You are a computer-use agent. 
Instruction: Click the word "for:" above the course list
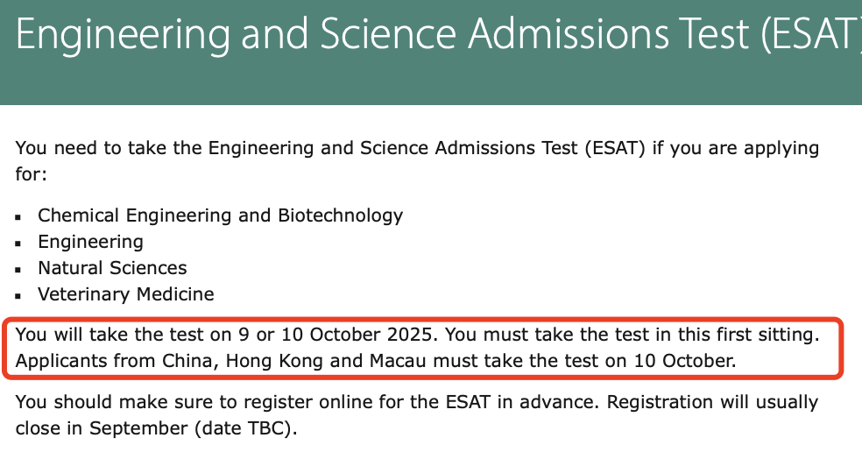tap(32, 174)
